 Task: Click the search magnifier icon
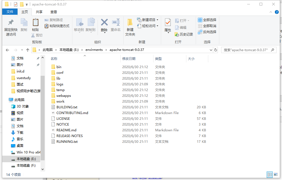[x=272, y=50]
